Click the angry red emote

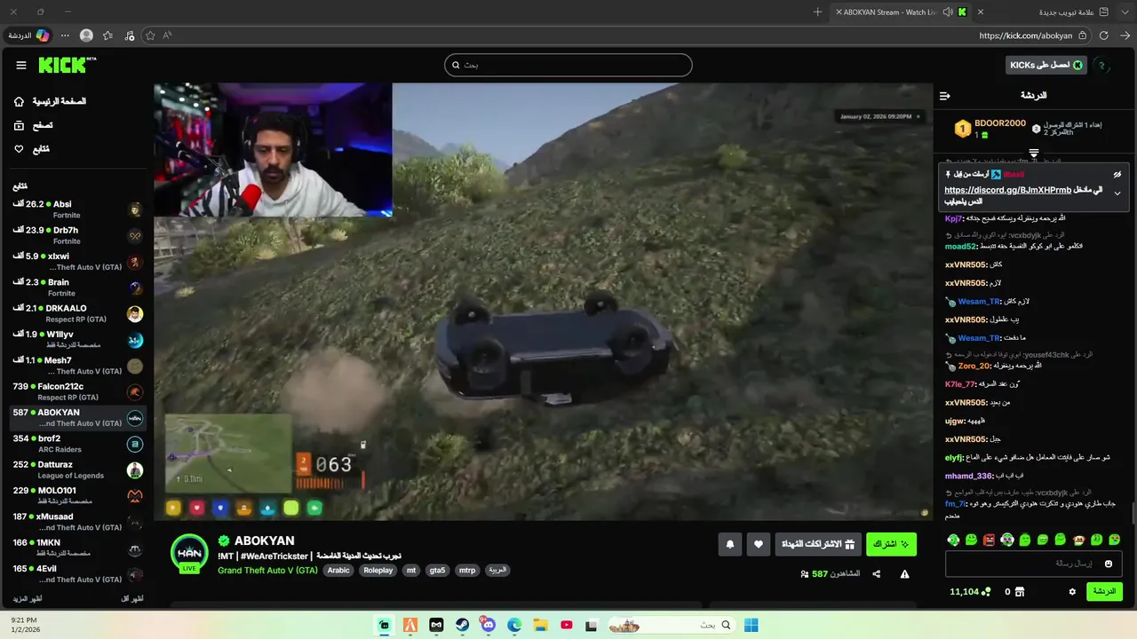coord(990,540)
